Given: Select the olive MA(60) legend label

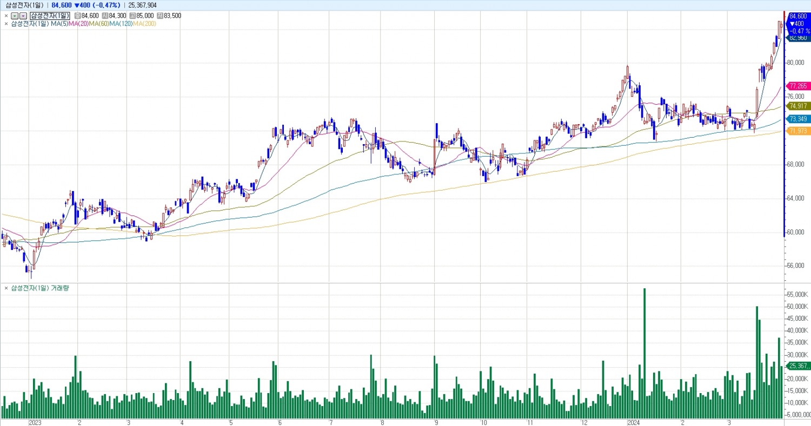Looking at the screenshot, I should click(x=99, y=24).
